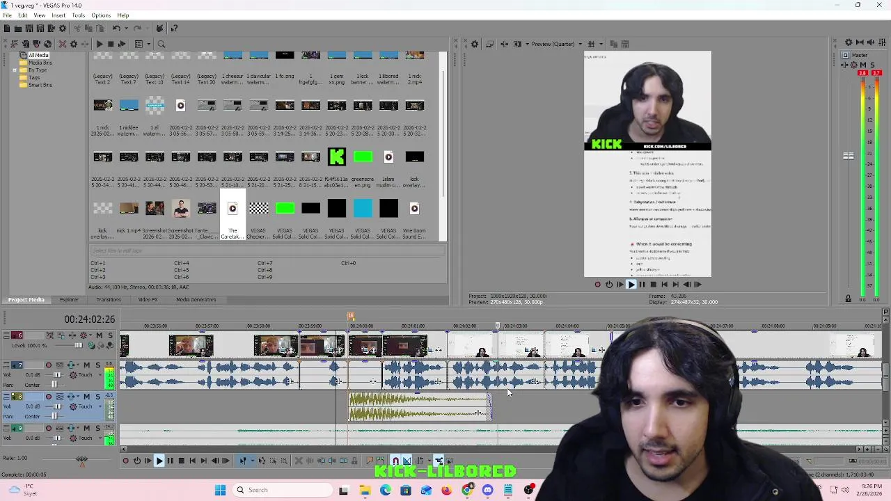Screen dimensions: 891x501
Task: Open the File menu
Action: (x=7, y=15)
